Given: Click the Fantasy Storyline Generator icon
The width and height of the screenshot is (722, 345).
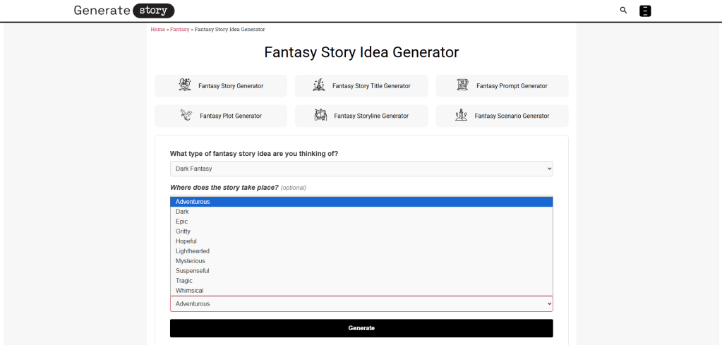Looking at the screenshot, I should (320, 115).
